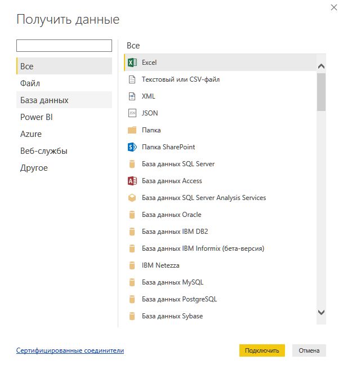
Task: Select Текстовый или CSV-файл entry
Action: (x=220, y=79)
